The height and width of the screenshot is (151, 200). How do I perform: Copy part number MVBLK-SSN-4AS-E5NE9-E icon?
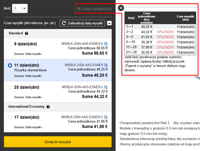tap(106, 44)
